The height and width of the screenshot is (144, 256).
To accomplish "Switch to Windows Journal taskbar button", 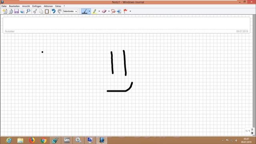I will (102, 140).
